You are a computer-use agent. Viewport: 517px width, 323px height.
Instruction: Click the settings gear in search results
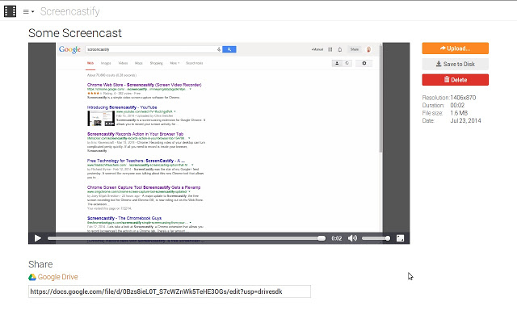click(364, 63)
